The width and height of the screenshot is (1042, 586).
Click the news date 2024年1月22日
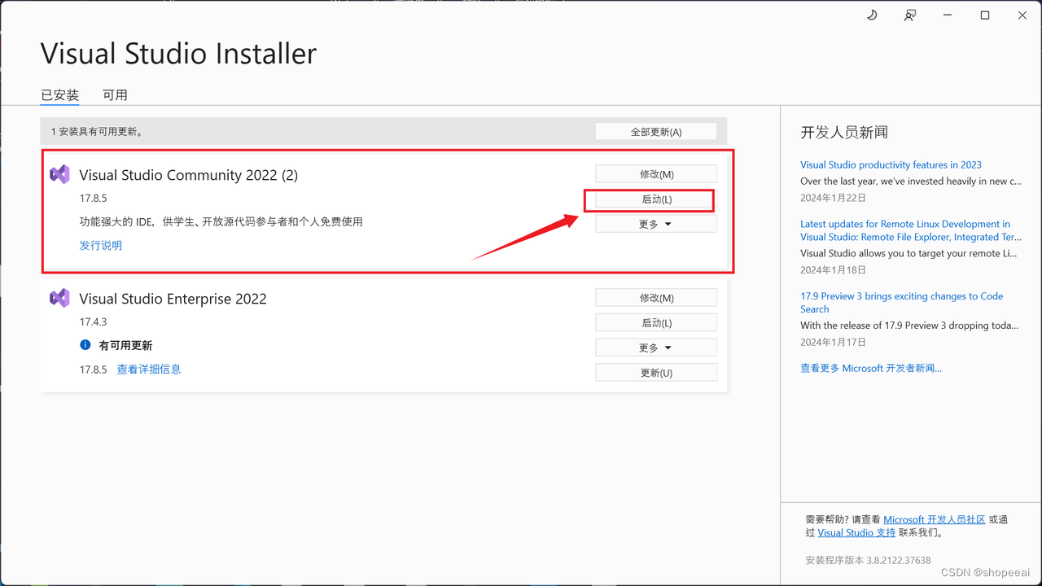[x=833, y=198]
